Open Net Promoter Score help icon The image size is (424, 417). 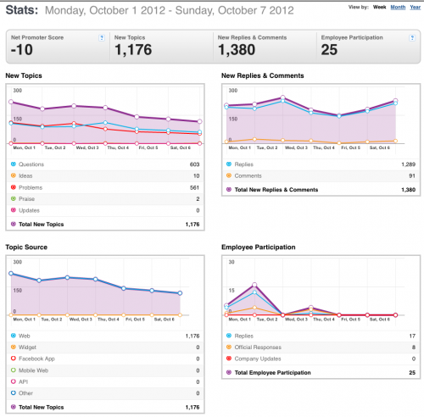(102, 38)
